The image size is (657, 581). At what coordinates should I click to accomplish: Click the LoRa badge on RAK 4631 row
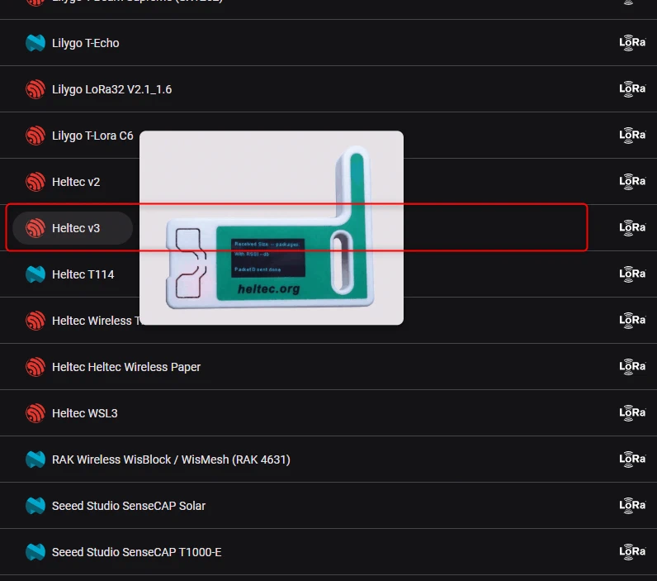point(632,459)
